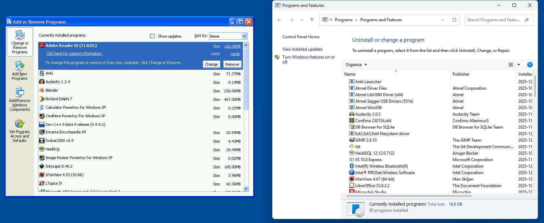Viewport: 544px width, 223px height.
Task: Open the Sort by Name dropdown
Action: tap(244, 36)
